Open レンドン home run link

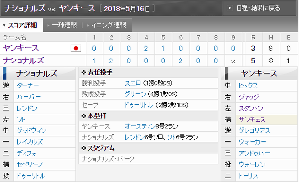pos(134,137)
